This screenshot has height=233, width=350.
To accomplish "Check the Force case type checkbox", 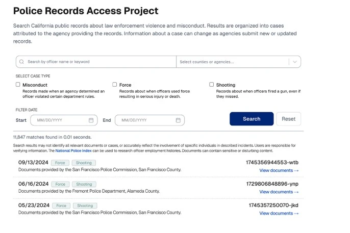I will 114,85.
